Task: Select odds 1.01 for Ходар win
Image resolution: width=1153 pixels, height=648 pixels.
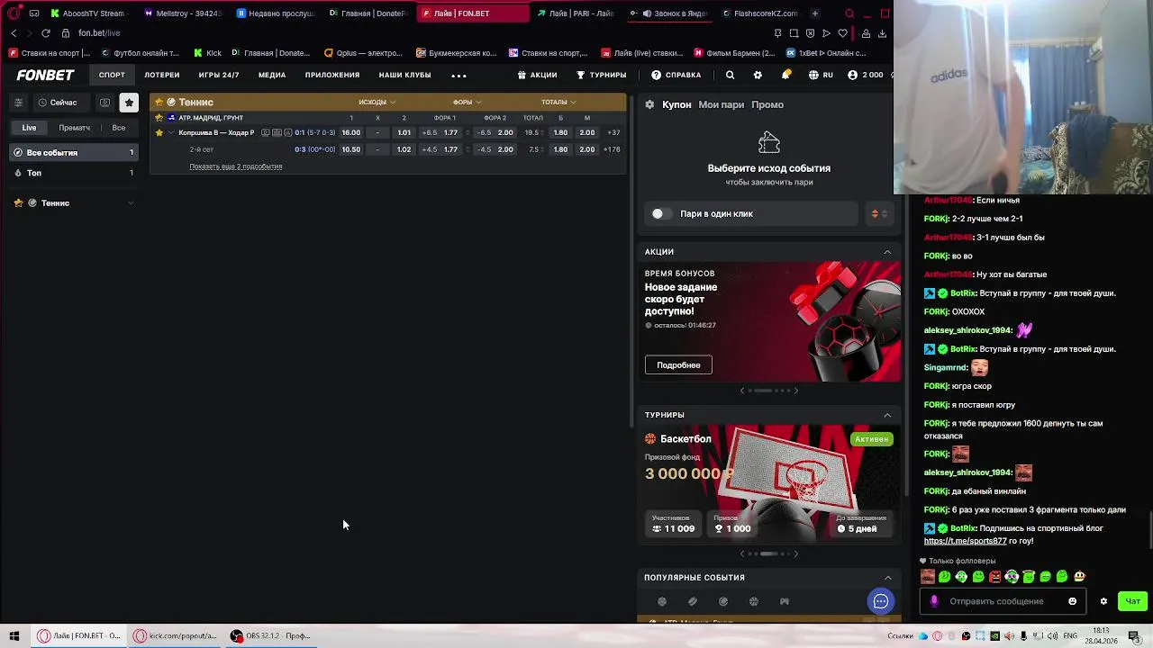Action: coord(404,132)
